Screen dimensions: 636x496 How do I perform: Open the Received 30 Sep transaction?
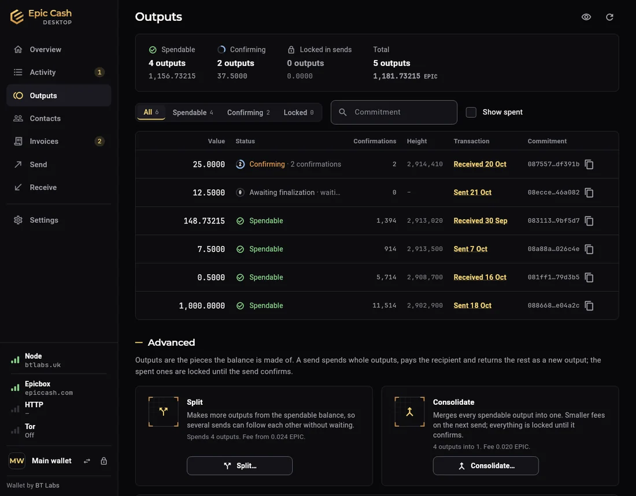[x=480, y=221]
